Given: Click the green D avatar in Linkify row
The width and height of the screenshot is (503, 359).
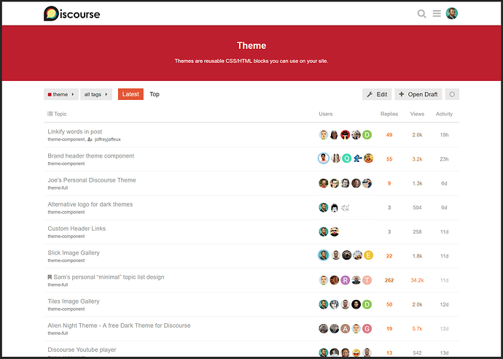Looking at the screenshot, I should click(367, 135).
